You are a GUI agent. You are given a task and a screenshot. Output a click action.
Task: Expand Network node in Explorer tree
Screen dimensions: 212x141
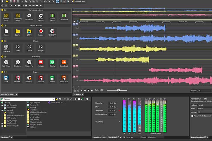point(2,110)
